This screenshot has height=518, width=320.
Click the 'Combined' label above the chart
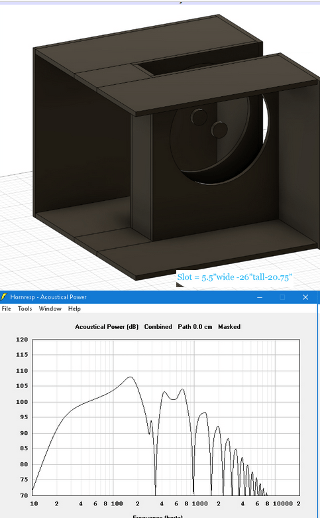(158, 327)
